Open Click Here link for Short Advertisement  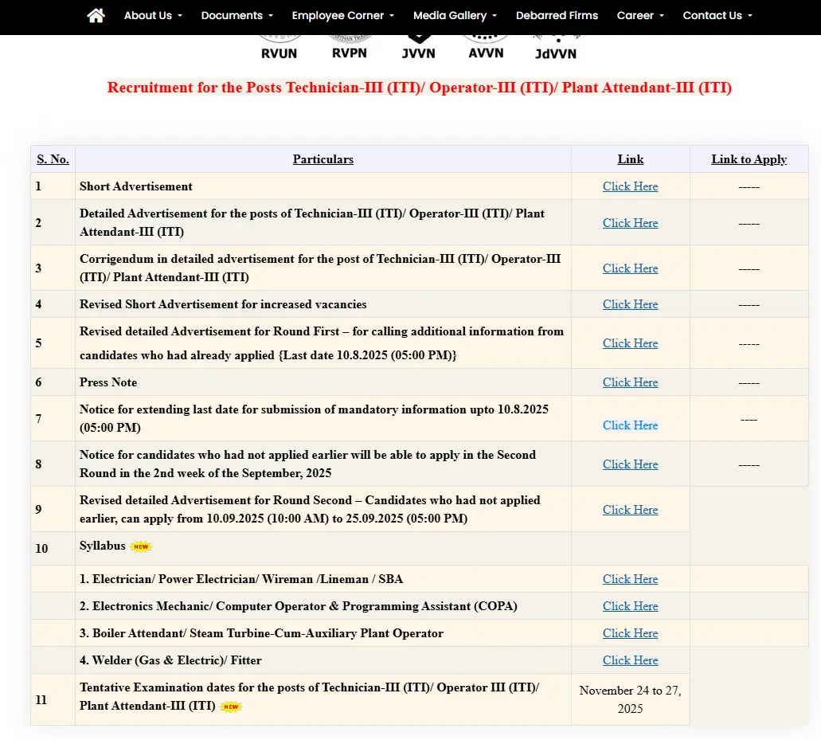coord(630,186)
